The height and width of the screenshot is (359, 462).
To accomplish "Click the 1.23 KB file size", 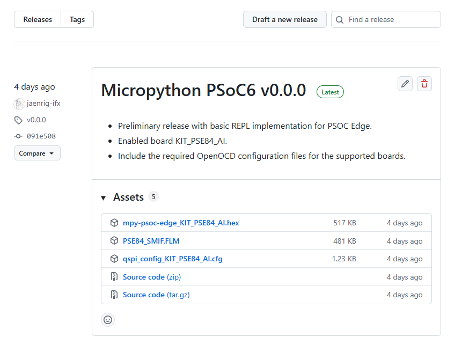I will pos(344,259).
